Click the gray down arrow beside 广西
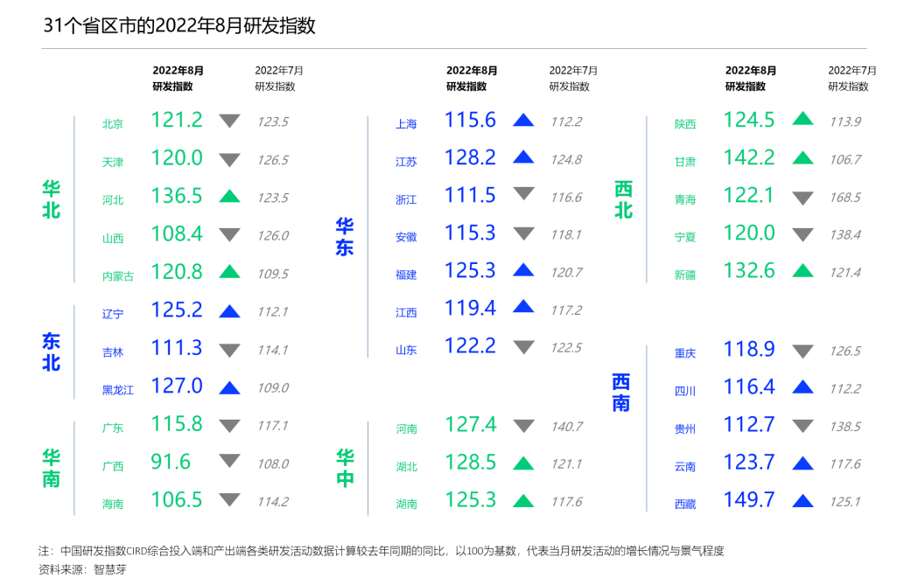This screenshot has width=911, height=585. tap(229, 461)
